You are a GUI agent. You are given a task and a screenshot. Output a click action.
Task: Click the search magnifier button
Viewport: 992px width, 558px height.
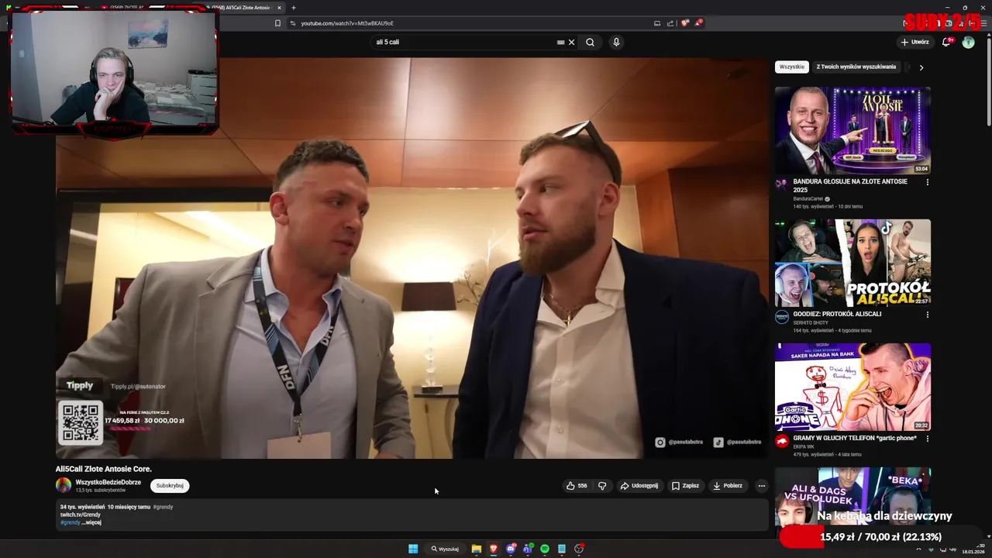(590, 42)
